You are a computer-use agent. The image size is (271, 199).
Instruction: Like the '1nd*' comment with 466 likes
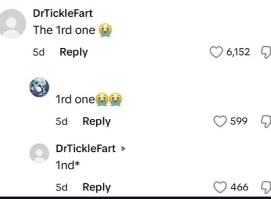click(x=220, y=187)
